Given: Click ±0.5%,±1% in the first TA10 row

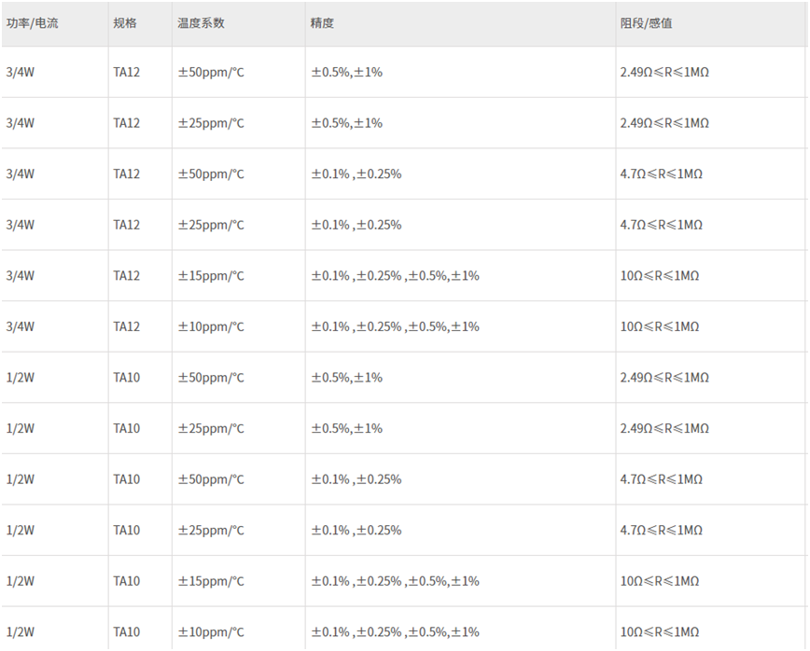Looking at the screenshot, I should pos(346,378).
